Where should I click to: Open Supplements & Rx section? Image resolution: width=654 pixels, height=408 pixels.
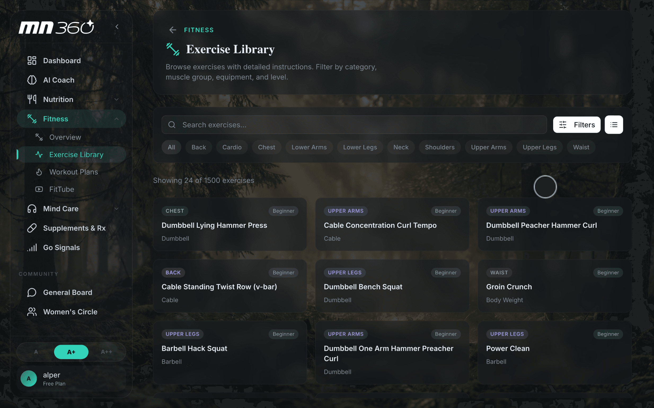(74, 228)
